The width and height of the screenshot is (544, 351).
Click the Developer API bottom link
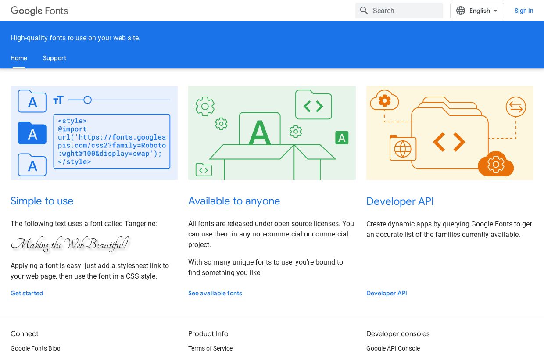pos(387,293)
